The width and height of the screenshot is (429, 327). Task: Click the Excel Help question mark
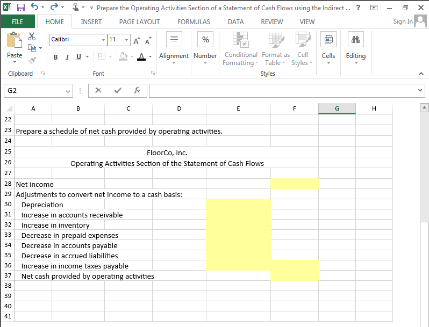pyautogui.click(x=358, y=8)
